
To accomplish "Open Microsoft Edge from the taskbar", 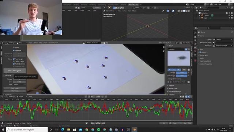I will [x=63, y=129].
